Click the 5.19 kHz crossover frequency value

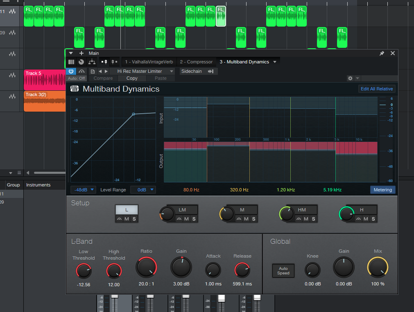[333, 190]
